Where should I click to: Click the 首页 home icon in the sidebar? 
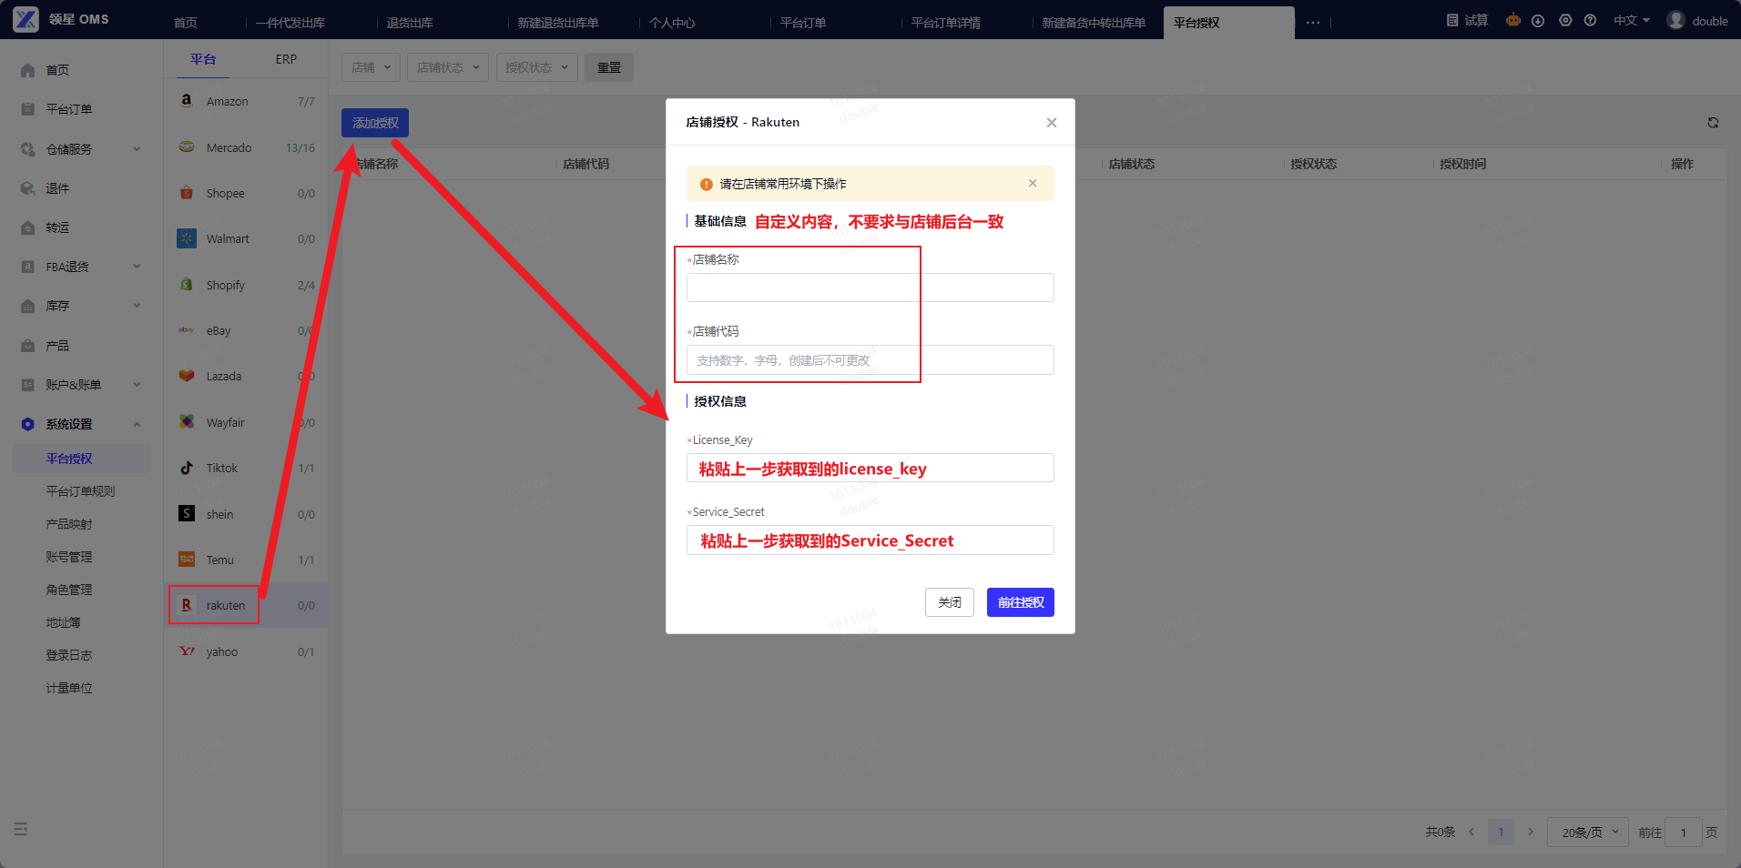pos(27,70)
